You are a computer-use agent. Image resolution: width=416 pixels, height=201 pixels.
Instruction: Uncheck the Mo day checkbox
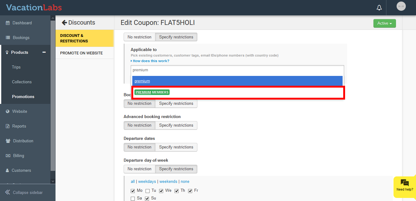point(133,191)
